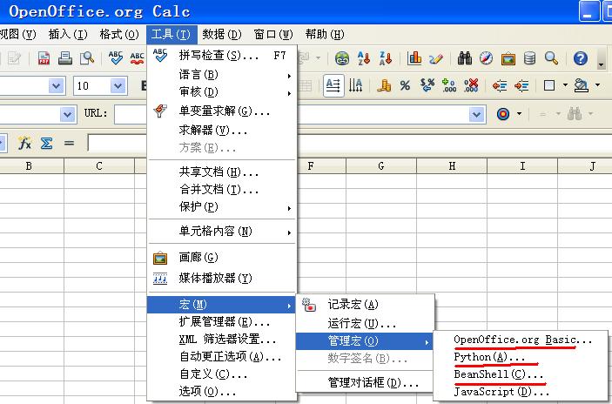Open the Function Wizard fx icon
Screen dimensions: 612x404
tap(24, 144)
